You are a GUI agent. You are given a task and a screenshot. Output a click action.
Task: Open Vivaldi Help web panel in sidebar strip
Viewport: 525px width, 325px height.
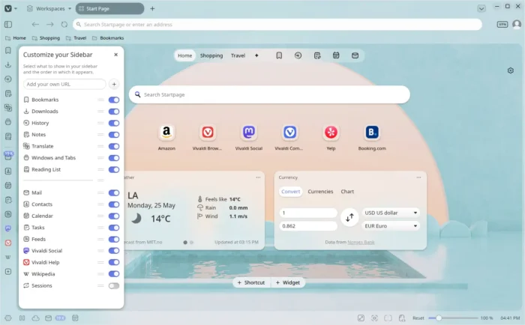point(8,243)
